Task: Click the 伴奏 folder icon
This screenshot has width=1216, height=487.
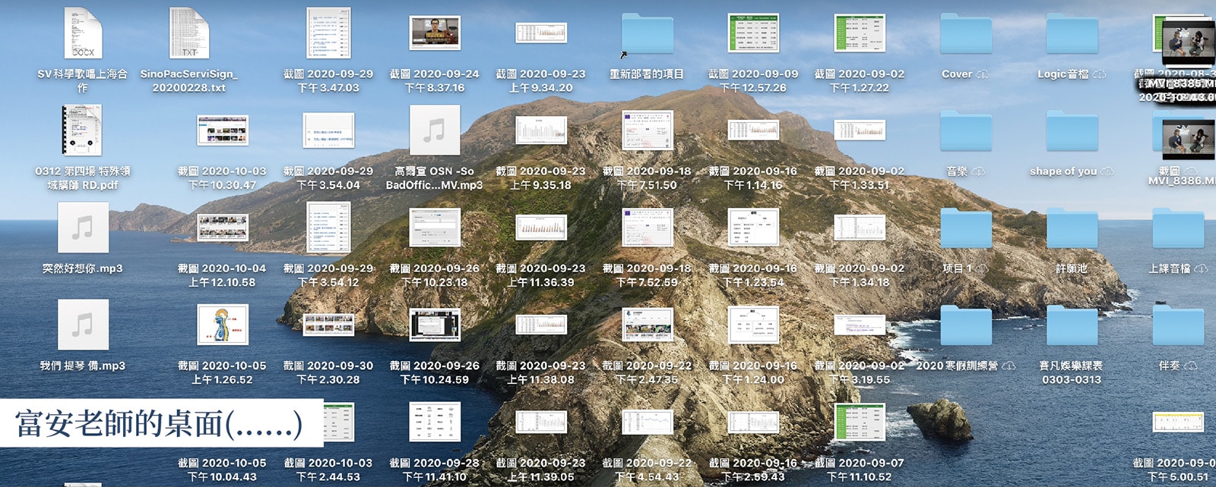Action: click(x=1178, y=325)
